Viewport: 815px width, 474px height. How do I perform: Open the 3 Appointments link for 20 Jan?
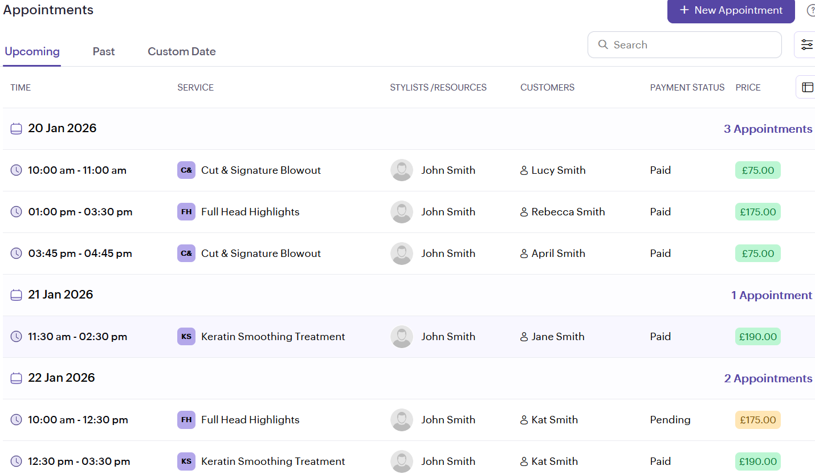click(768, 129)
